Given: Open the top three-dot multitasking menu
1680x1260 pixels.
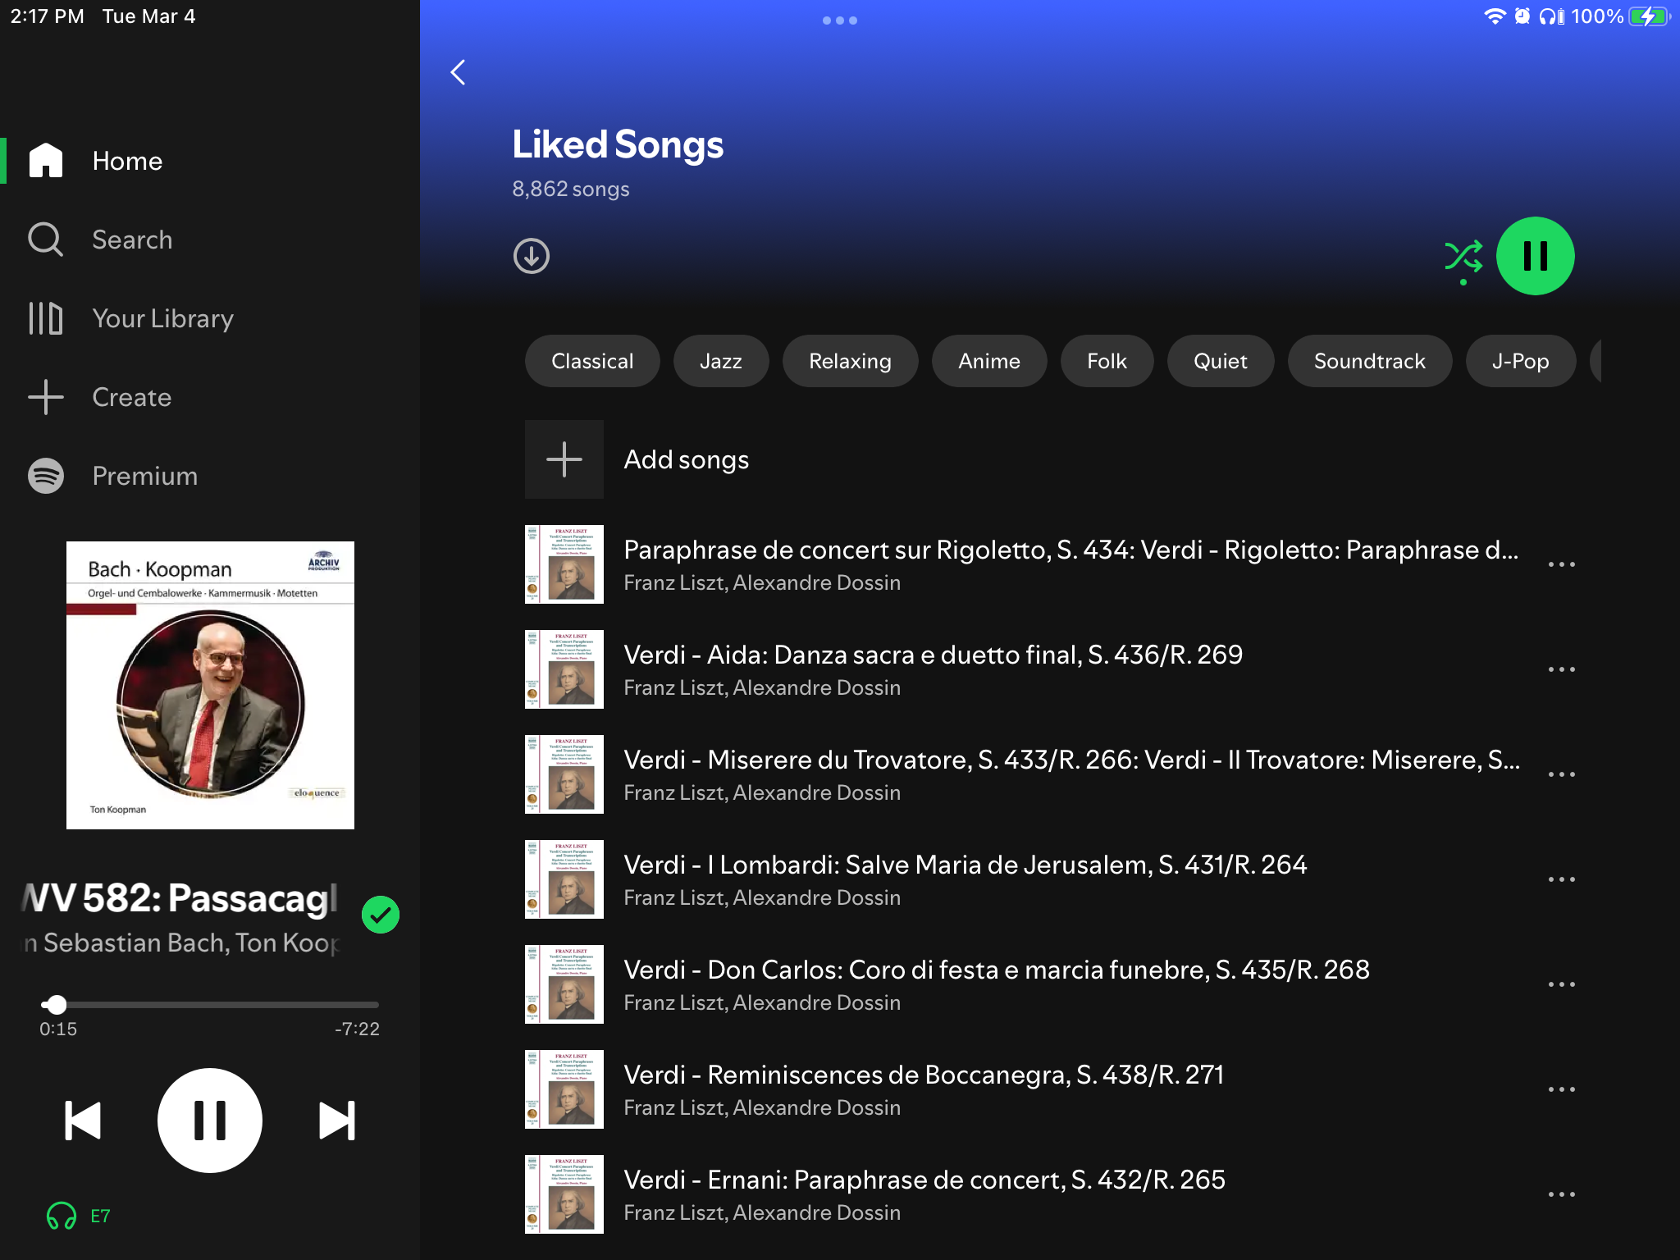Looking at the screenshot, I should (x=839, y=21).
